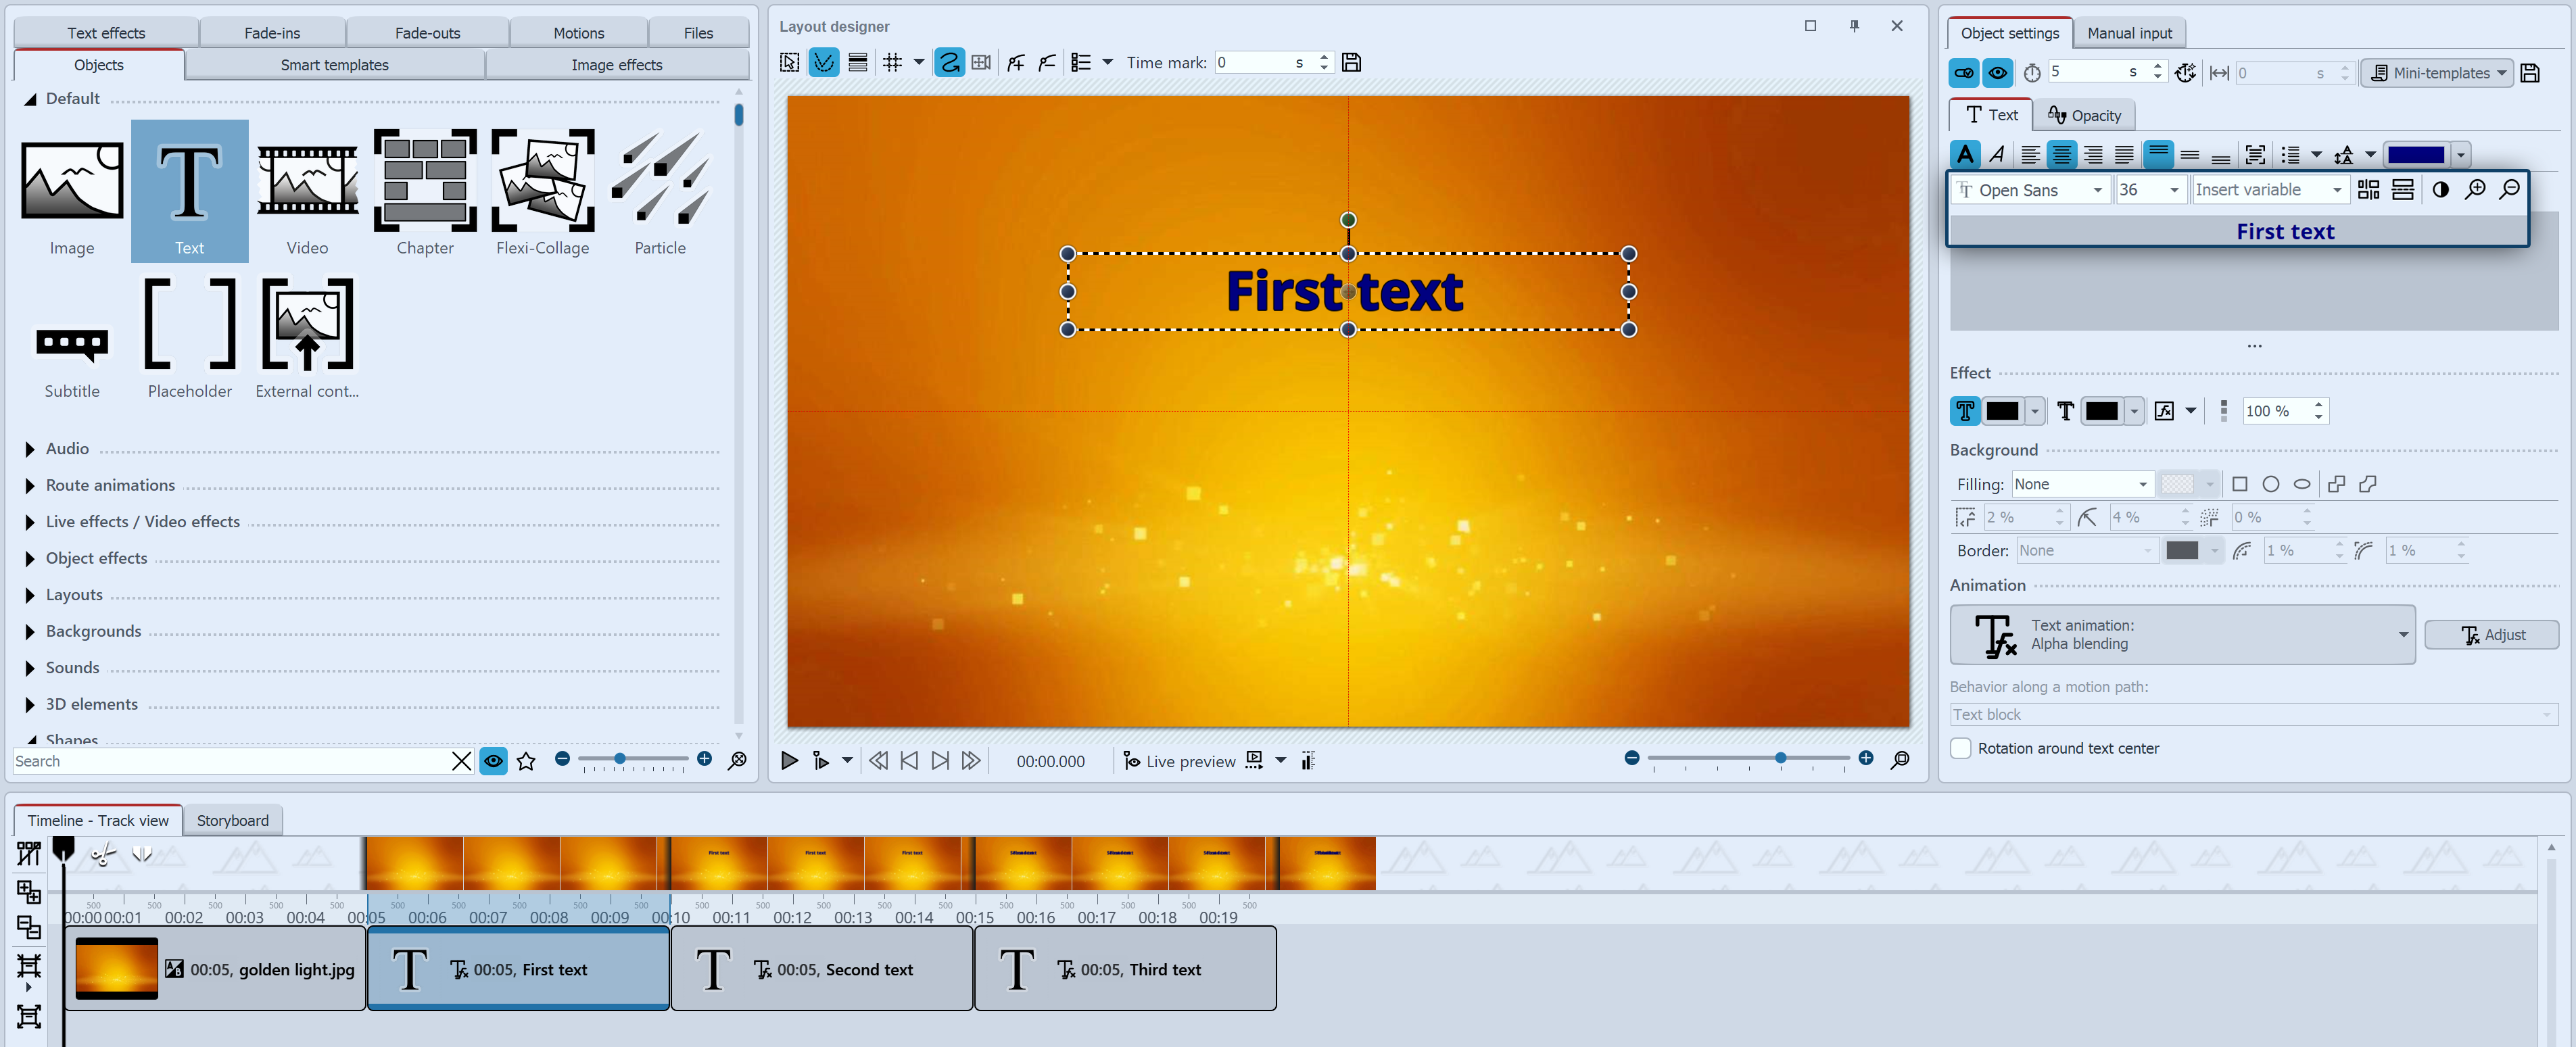Open the Manual input tab
This screenshot has height=1047, width=2576.
tap(2129, 32)
